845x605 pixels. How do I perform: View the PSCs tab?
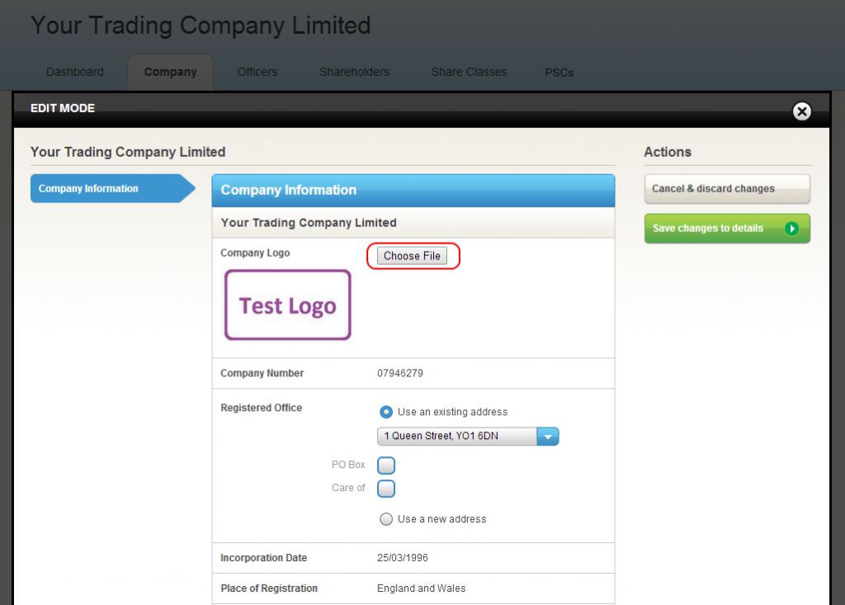pyautogui.click(x=559, y=73)
